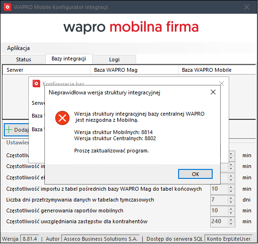
Task: Click OK in the error dialog
Action: [195, 174]
